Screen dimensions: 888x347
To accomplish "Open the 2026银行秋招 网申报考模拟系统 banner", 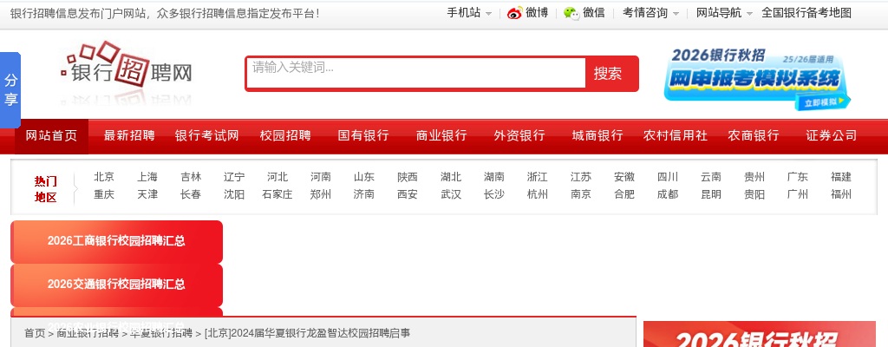I will click(756, 78).
